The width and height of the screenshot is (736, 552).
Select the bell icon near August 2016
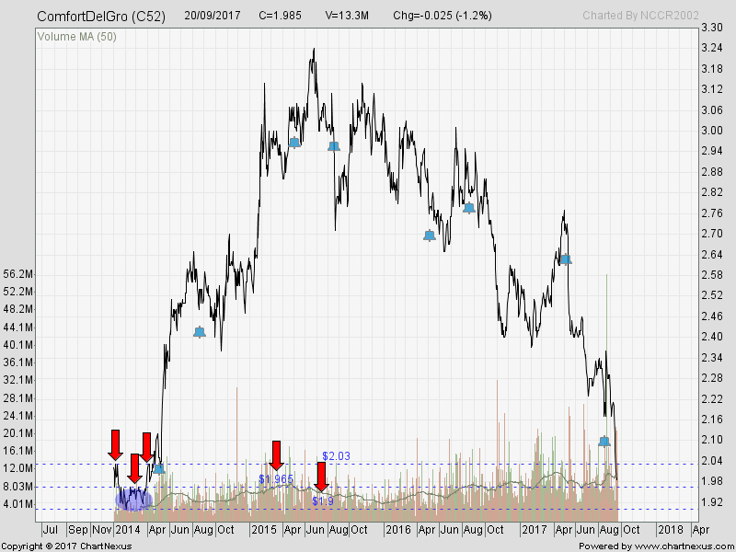[470, 206]
